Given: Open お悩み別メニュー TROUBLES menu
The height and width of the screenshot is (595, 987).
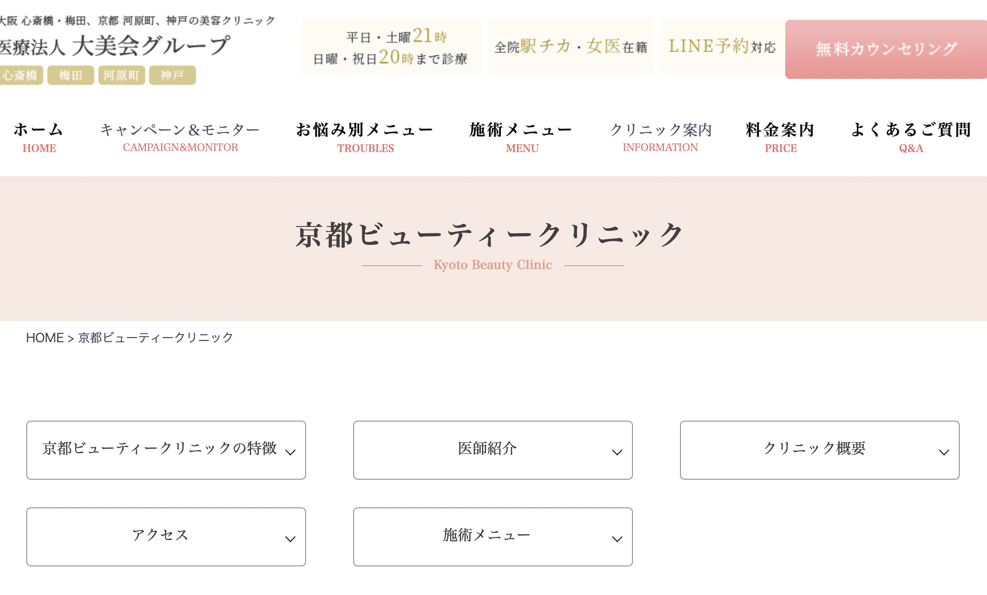Looking at the screenshot, I should (365, 137).
